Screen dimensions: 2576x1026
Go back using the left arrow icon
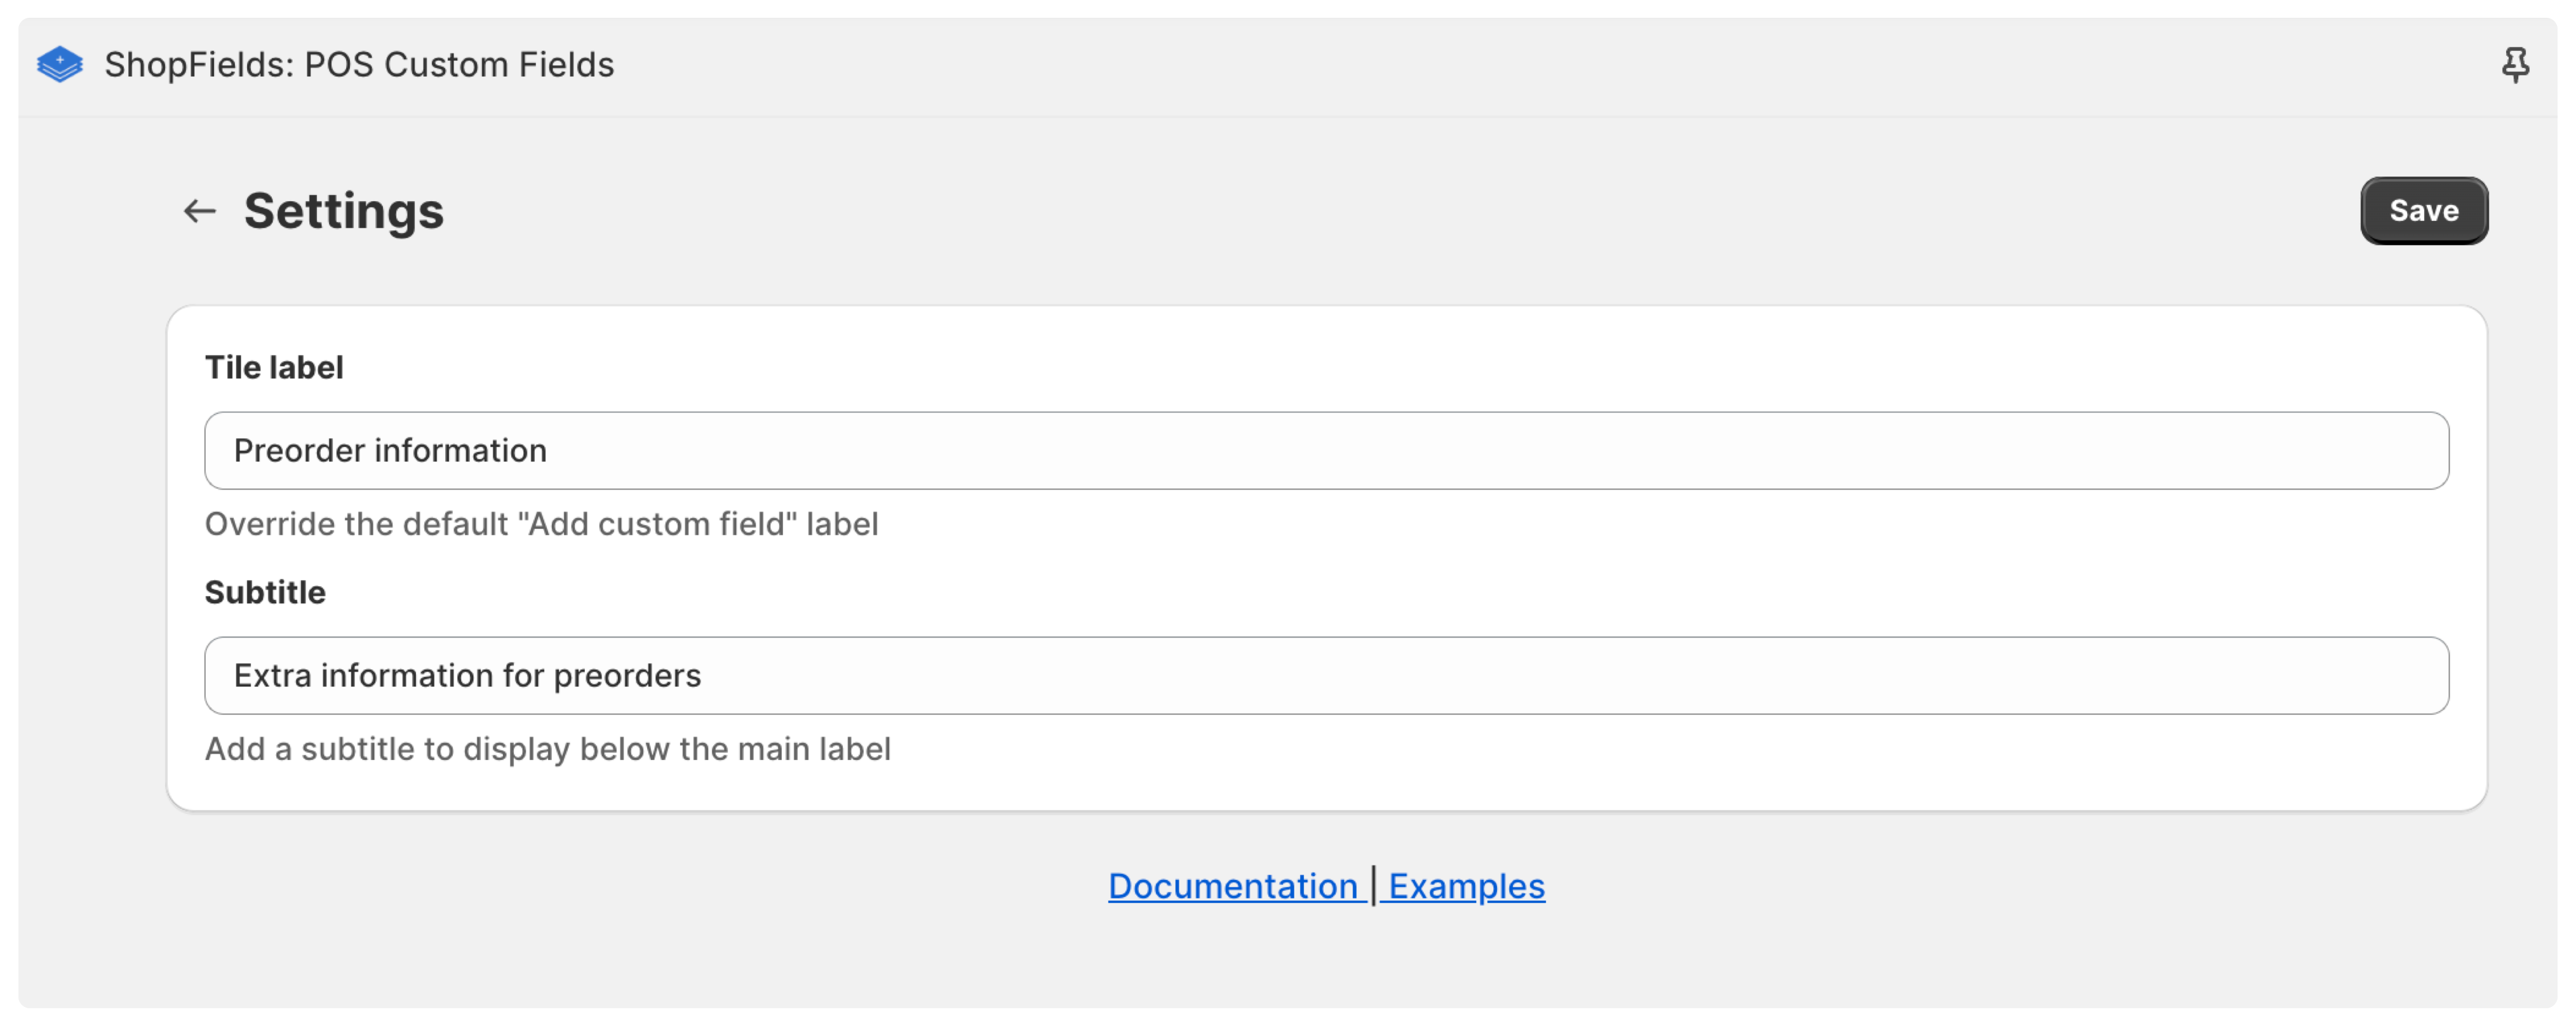coord(200,211)
